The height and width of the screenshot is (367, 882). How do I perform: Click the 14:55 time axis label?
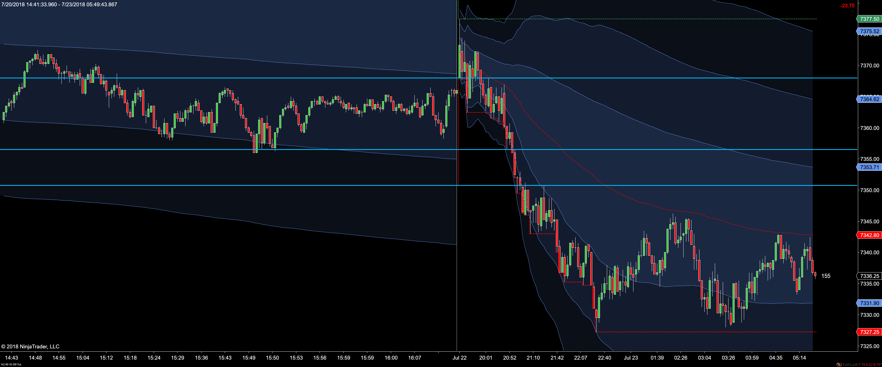[x=59, y=358]
